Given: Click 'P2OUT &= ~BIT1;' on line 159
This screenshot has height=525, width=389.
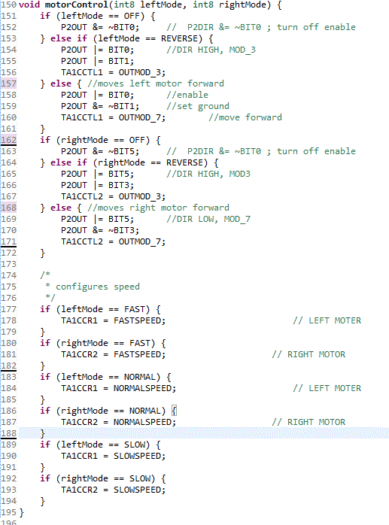Looking at the screenshot, I should 100,107.
